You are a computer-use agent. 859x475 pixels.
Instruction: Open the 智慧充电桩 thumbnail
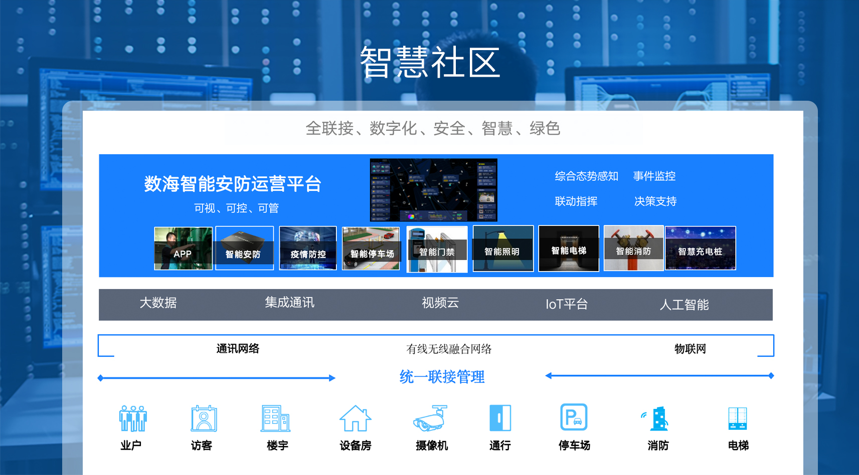pyautogui.click(x=700, y=249)
